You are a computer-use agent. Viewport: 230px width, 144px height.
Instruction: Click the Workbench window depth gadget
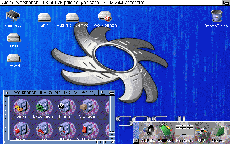tap(111, 93)
